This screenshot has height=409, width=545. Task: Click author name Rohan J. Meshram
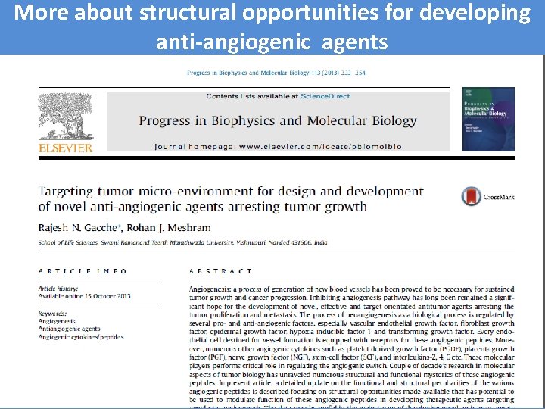(169, 228)
